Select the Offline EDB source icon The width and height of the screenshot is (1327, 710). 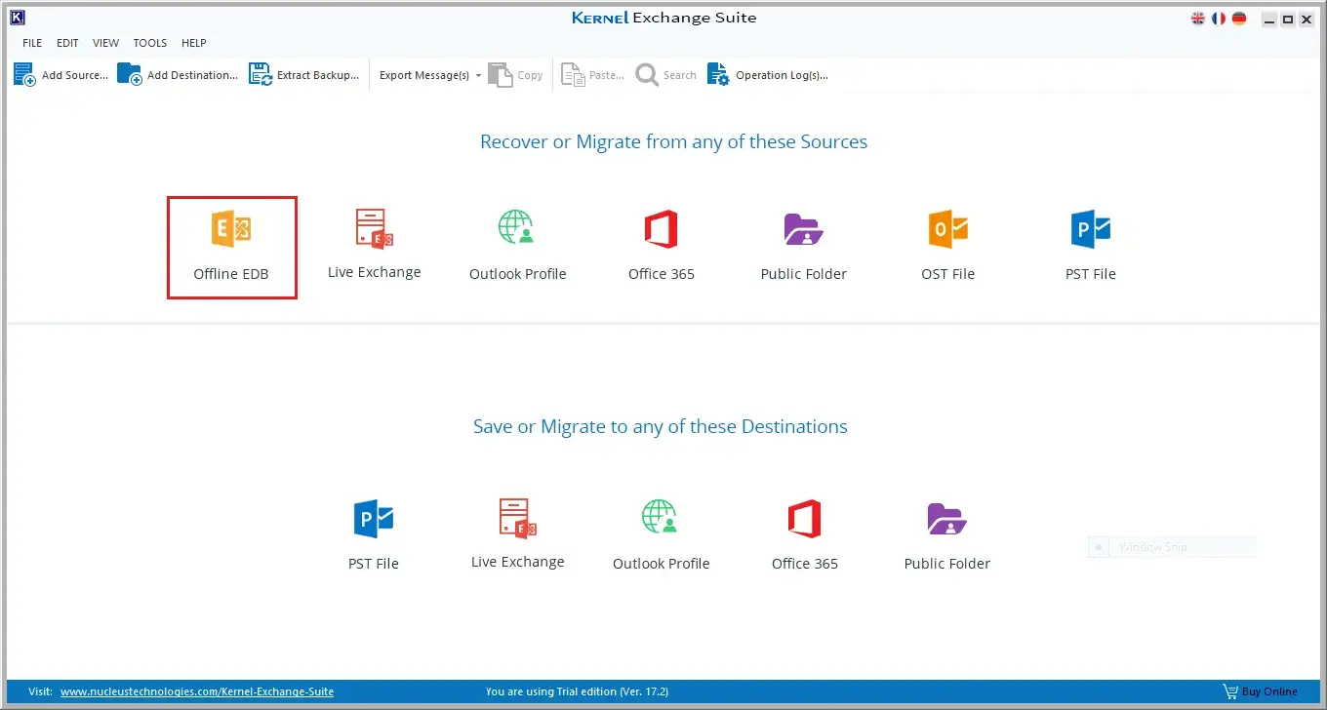click(x=231, y=248)
